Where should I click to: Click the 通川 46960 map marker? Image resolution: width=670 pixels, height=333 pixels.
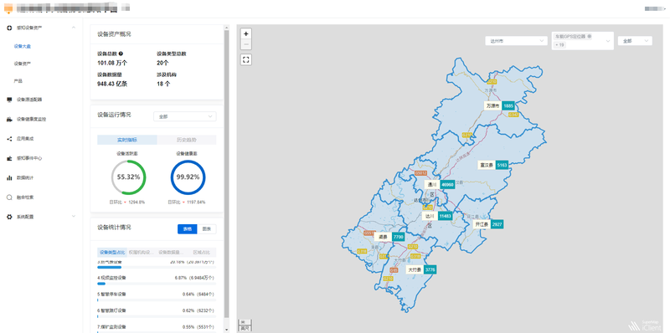point(439,185)
